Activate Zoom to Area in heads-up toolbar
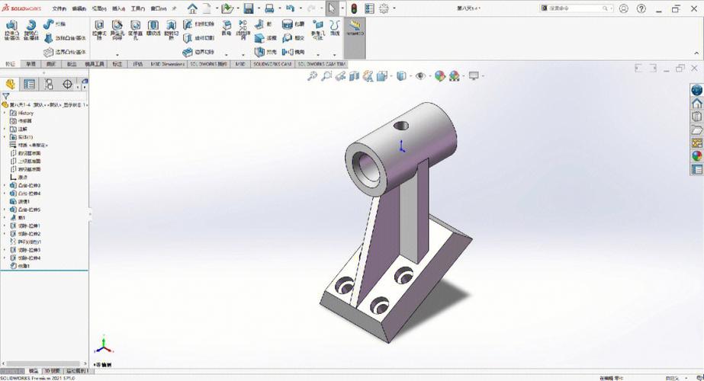The width and height of the screenshot is (704, 381). pos(326,76)
